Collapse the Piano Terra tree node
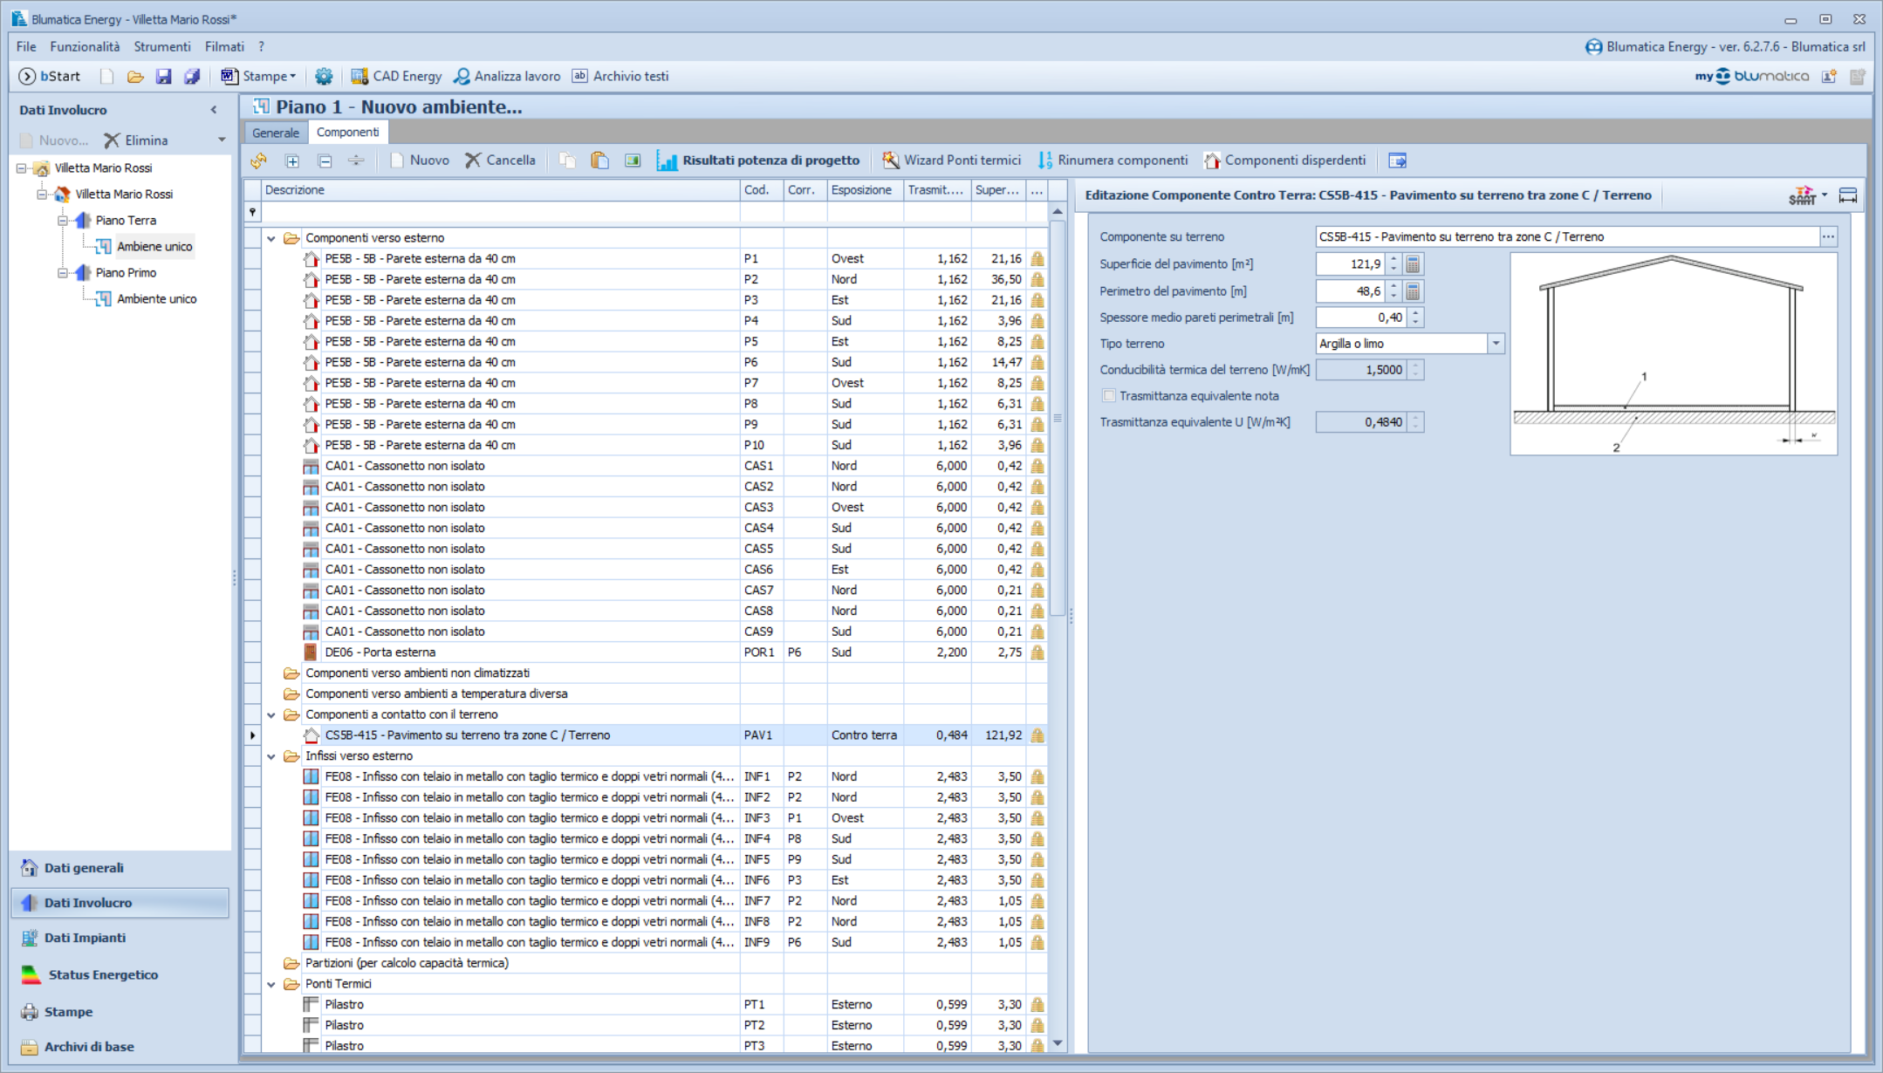Image resolution: width=1883 pixels, height=1073 pixels. click(63, 220)
